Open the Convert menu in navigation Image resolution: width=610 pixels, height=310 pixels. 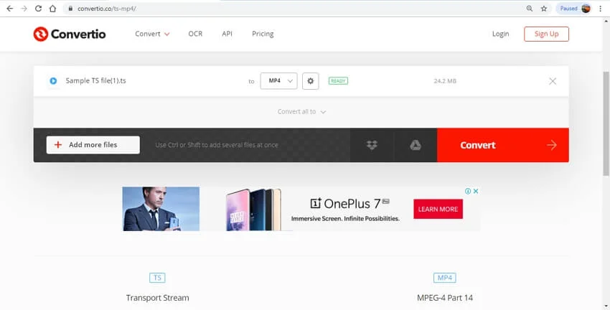152,34
